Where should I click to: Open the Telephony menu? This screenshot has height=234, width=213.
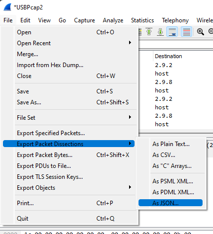pos(175,20)
